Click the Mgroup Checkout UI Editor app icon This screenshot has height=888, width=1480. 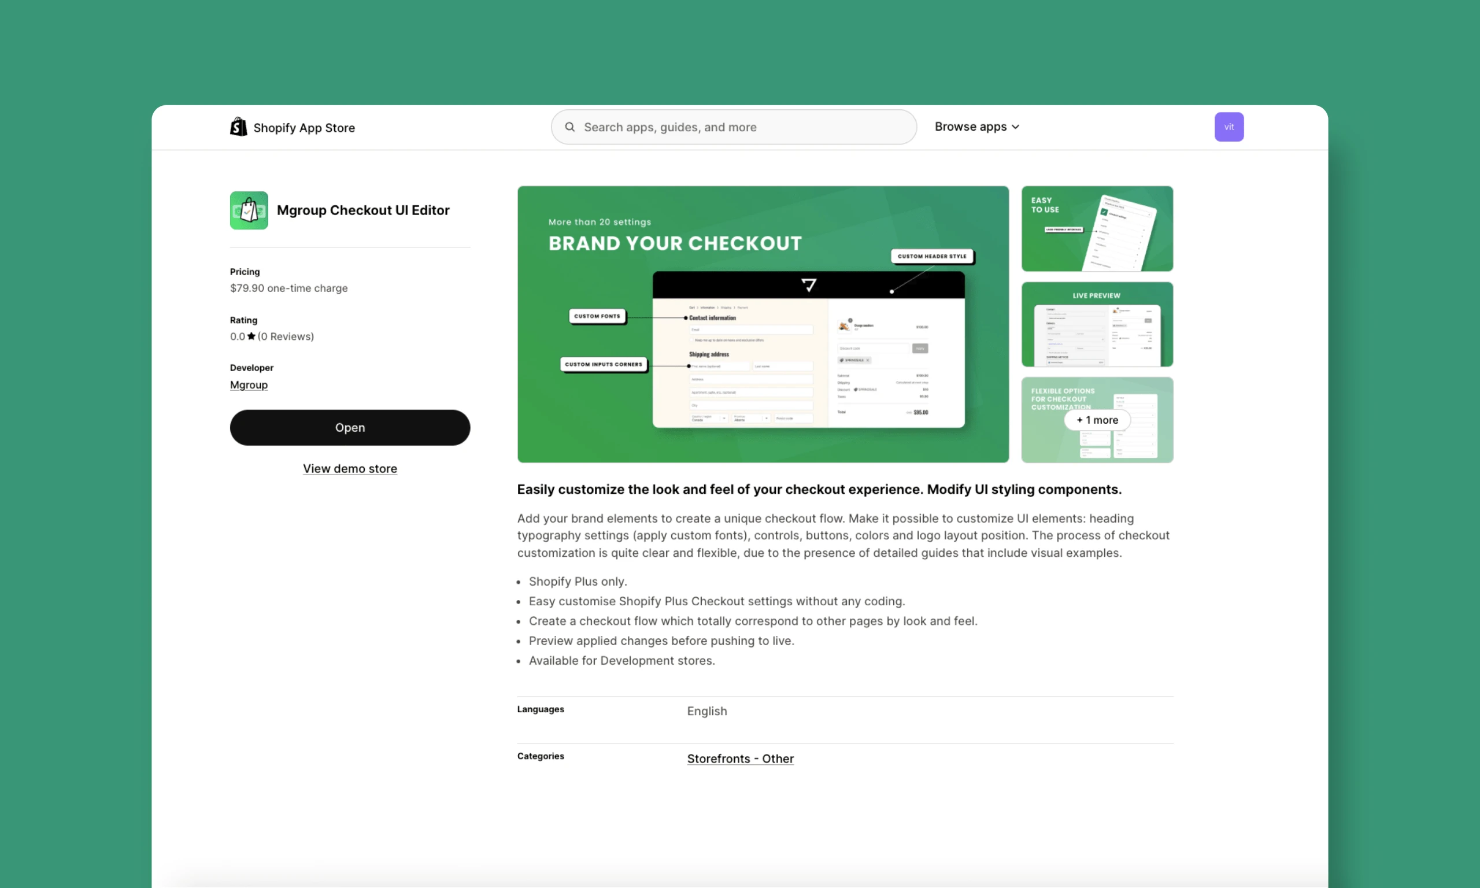click(249, 210)
